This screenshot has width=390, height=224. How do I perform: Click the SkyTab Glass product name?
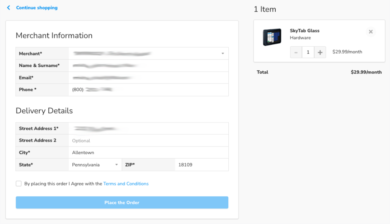pyautogui.click(x=304, y=30)
